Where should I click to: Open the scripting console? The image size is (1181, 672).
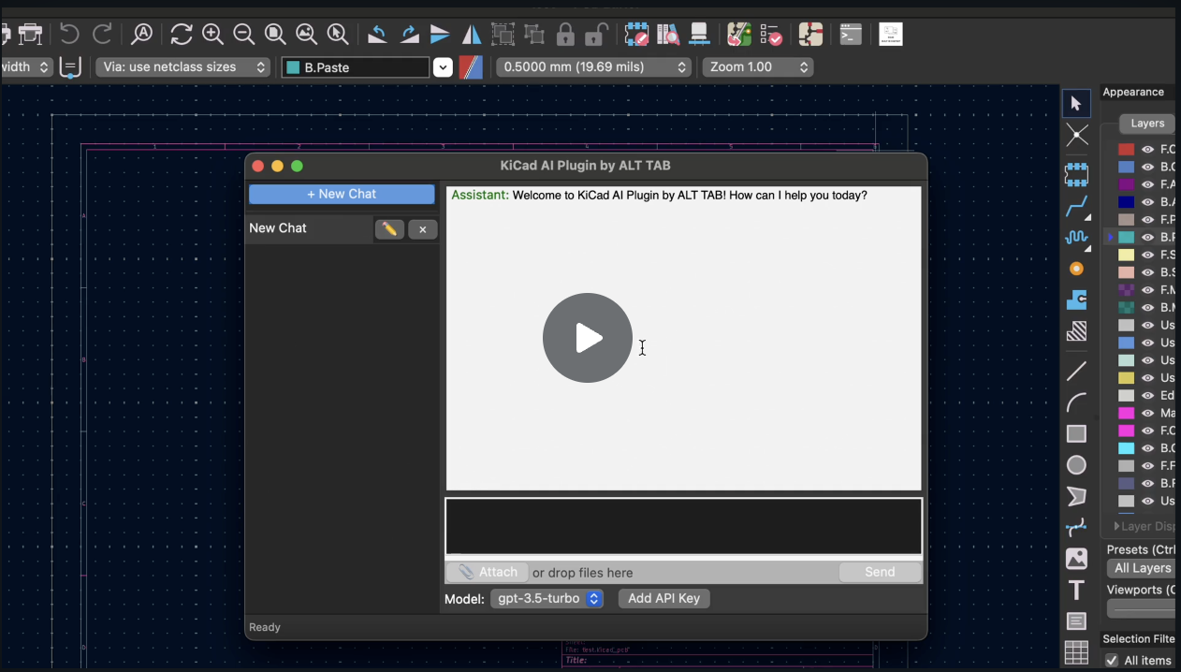[850, 35]
